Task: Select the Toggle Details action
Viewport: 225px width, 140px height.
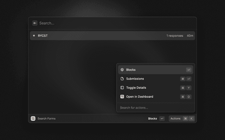Action: click(x=148, y=88)
